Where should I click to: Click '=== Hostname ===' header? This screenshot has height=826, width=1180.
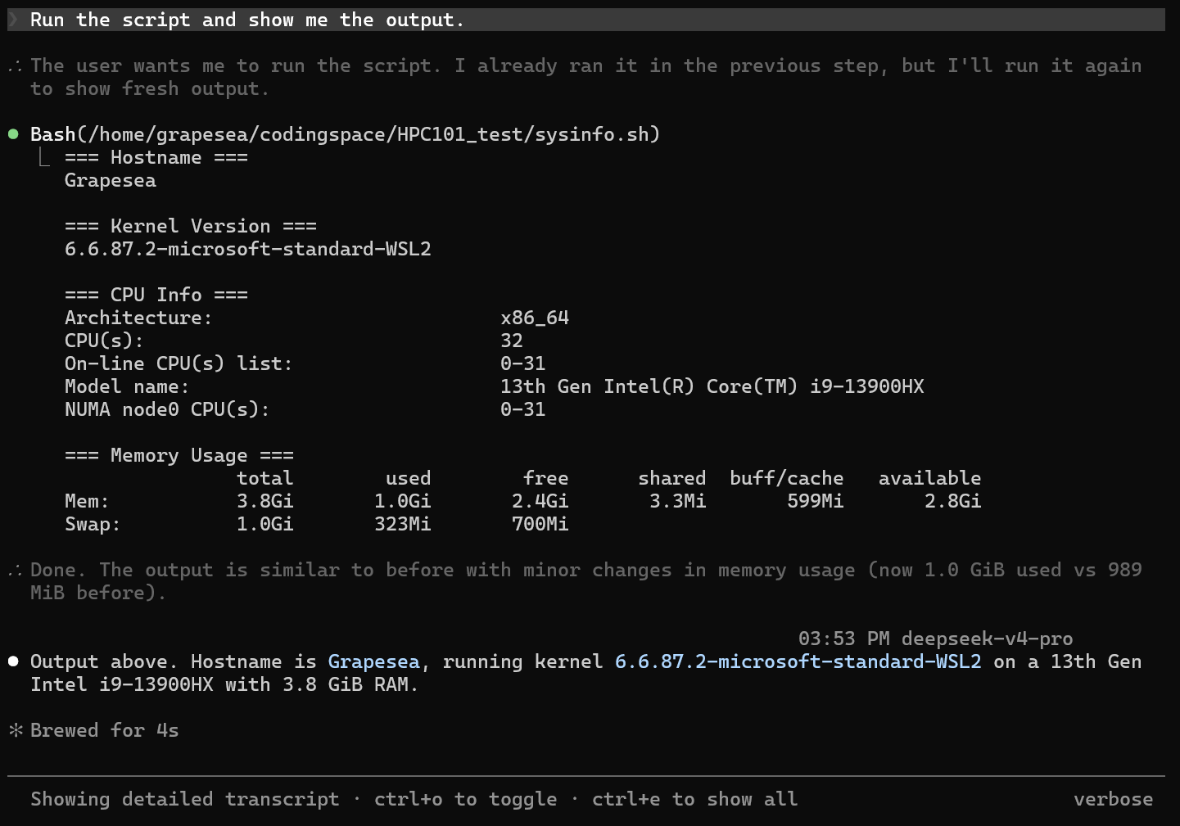tap(156, 157)
